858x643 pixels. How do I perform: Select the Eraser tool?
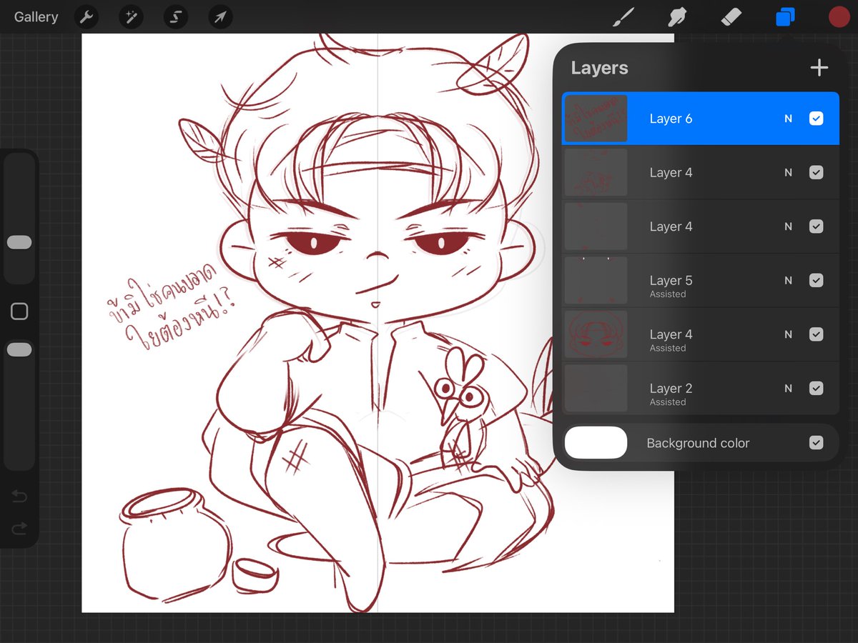[731, 17]
